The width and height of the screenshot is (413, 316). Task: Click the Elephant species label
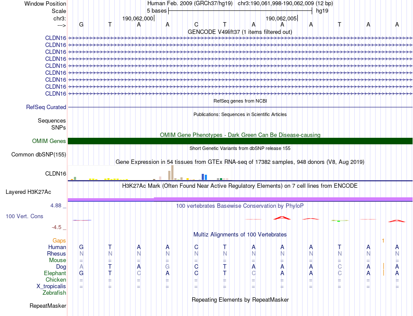55,273
